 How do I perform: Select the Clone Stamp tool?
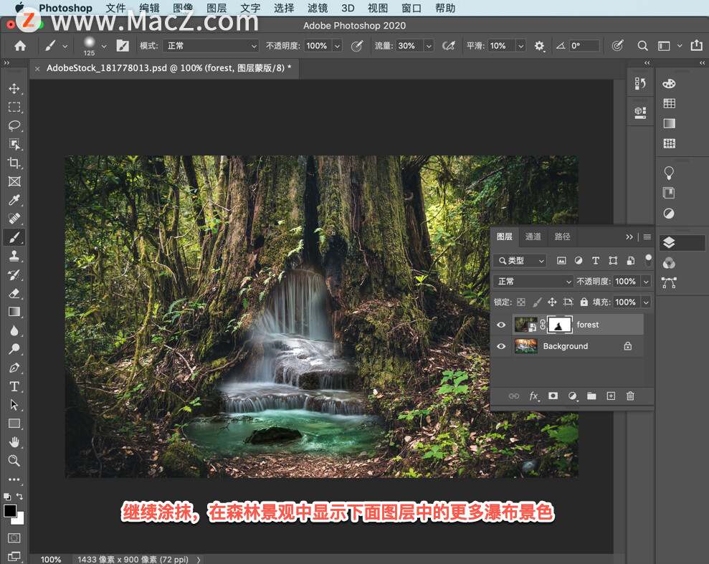point(14,256)
